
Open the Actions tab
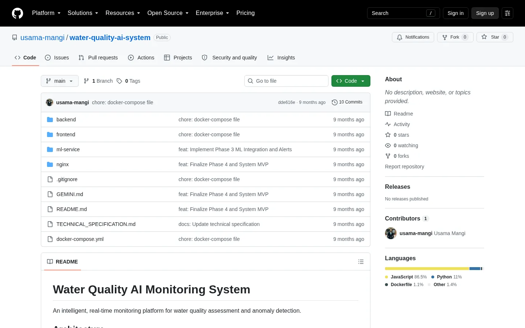pos(141,58)
